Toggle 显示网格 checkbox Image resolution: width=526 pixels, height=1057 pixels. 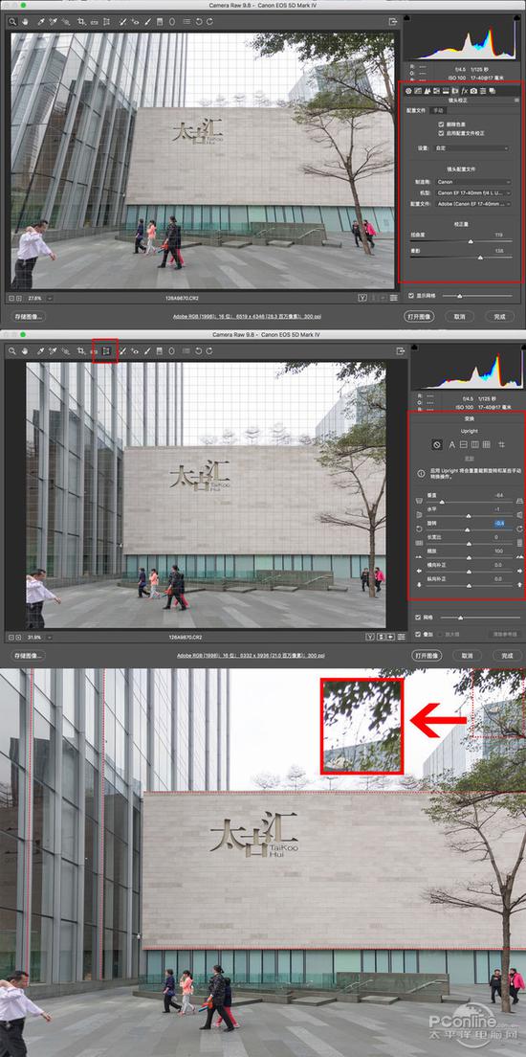pyautogui.click(x=411, y=295)
